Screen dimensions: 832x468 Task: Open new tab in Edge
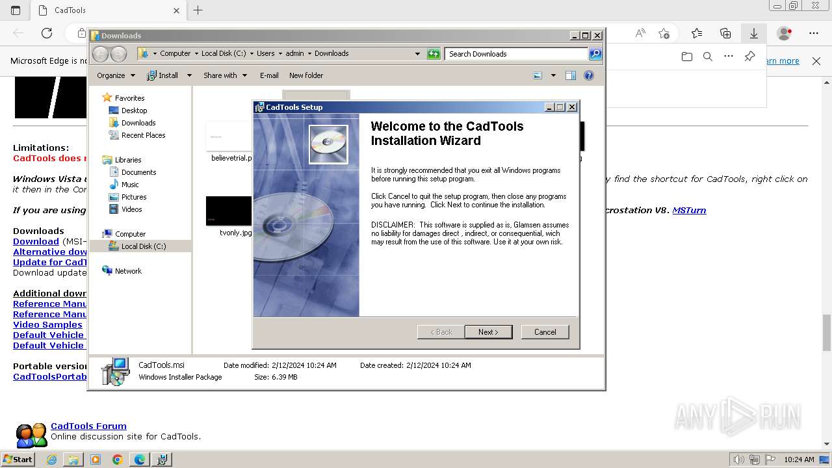(x=198, y=10)
